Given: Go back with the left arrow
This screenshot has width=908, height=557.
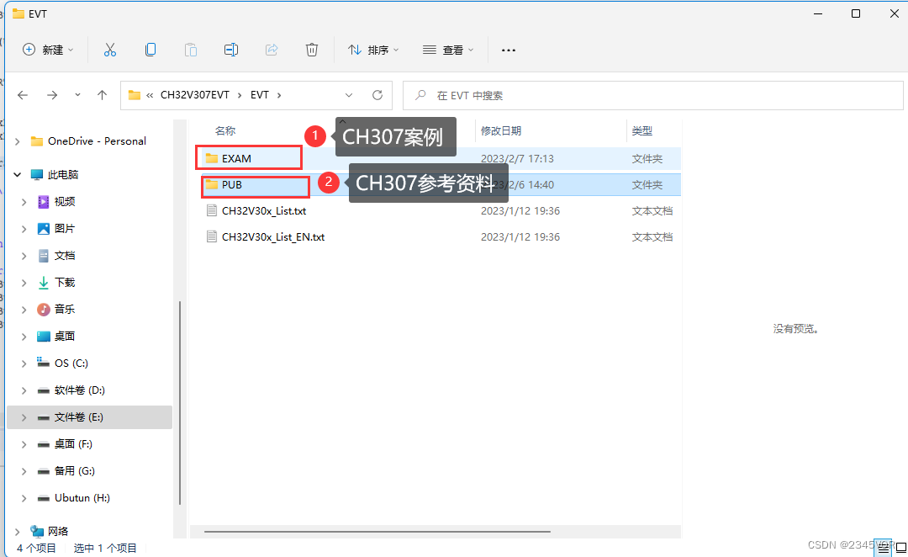Looking at the screenshot, I should click(x=23, y=95).
